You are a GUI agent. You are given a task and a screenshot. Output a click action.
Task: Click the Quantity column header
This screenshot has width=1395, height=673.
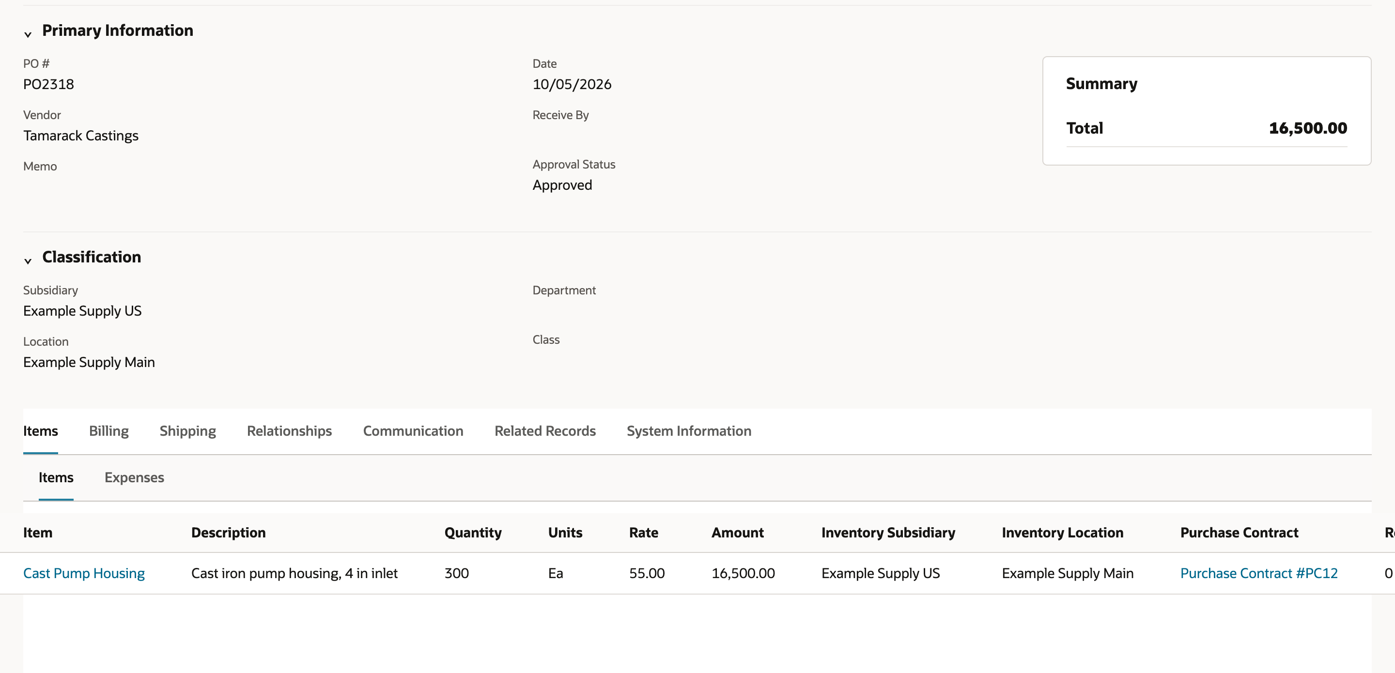(x=473, y=533)
